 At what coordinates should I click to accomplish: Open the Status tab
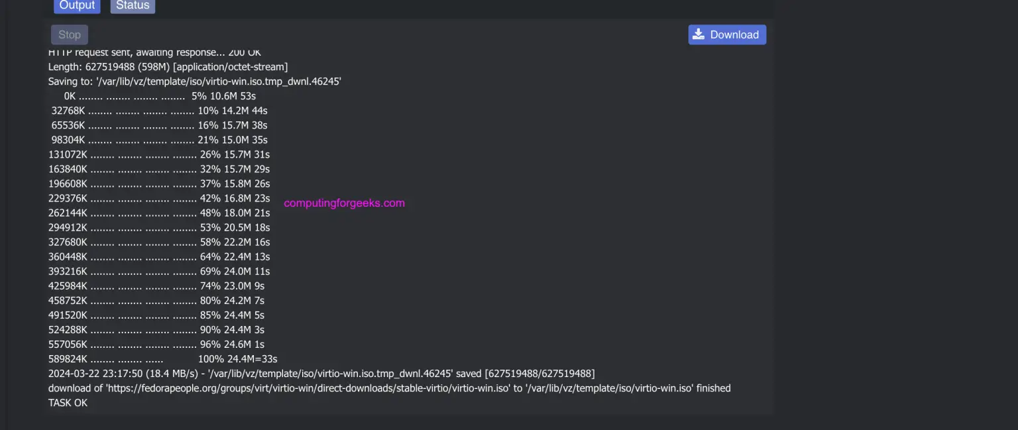tap(133, 5)
